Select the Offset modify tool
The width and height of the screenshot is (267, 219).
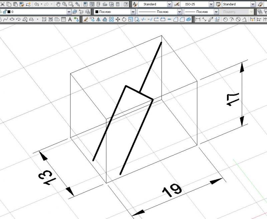click(x=105, y=19)
